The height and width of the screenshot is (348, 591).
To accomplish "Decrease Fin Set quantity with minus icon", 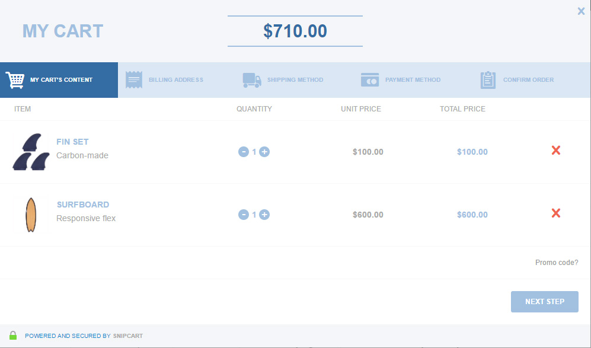I will point(243,152).
